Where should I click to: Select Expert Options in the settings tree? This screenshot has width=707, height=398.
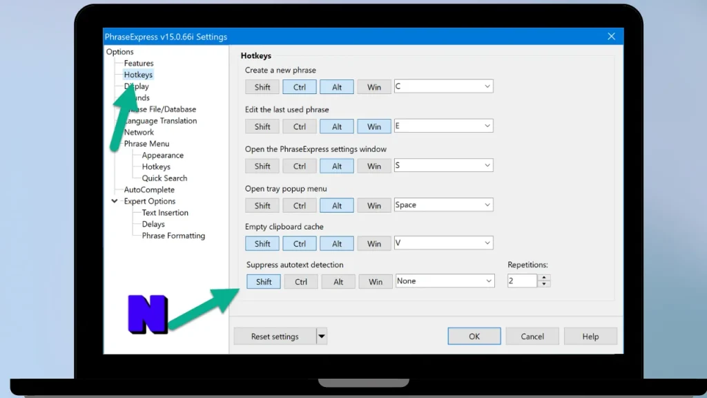click(150, 201)
